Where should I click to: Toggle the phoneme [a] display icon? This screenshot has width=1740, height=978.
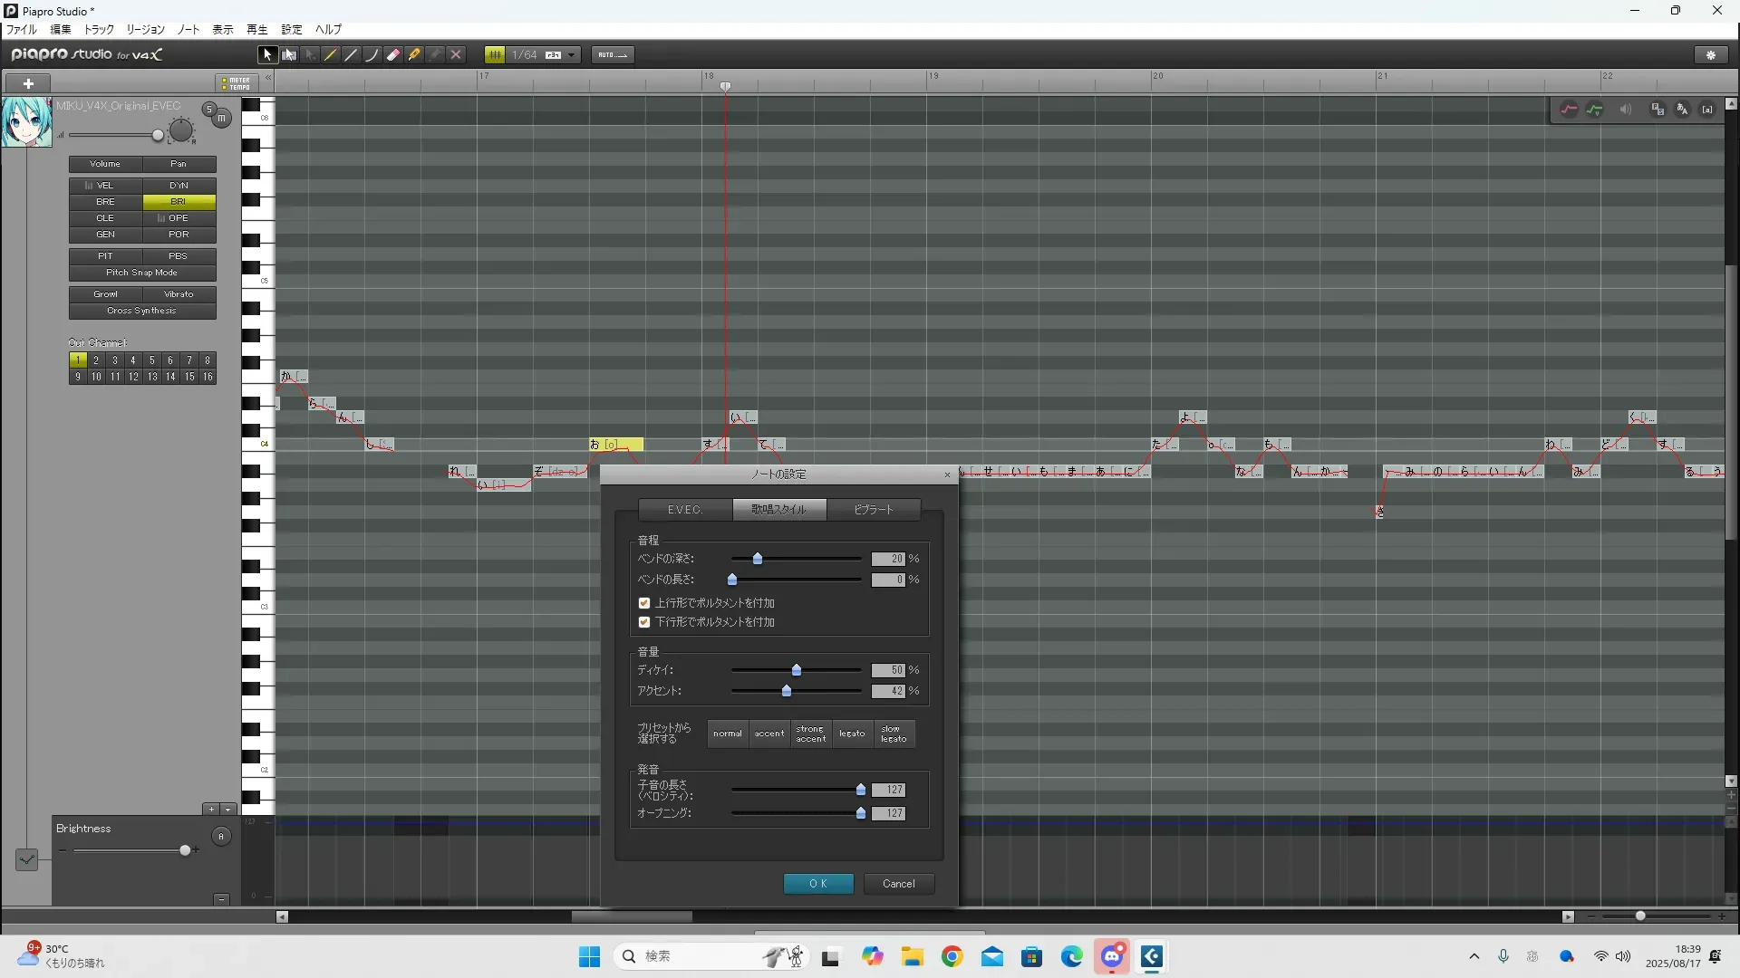click(1707, 110)
